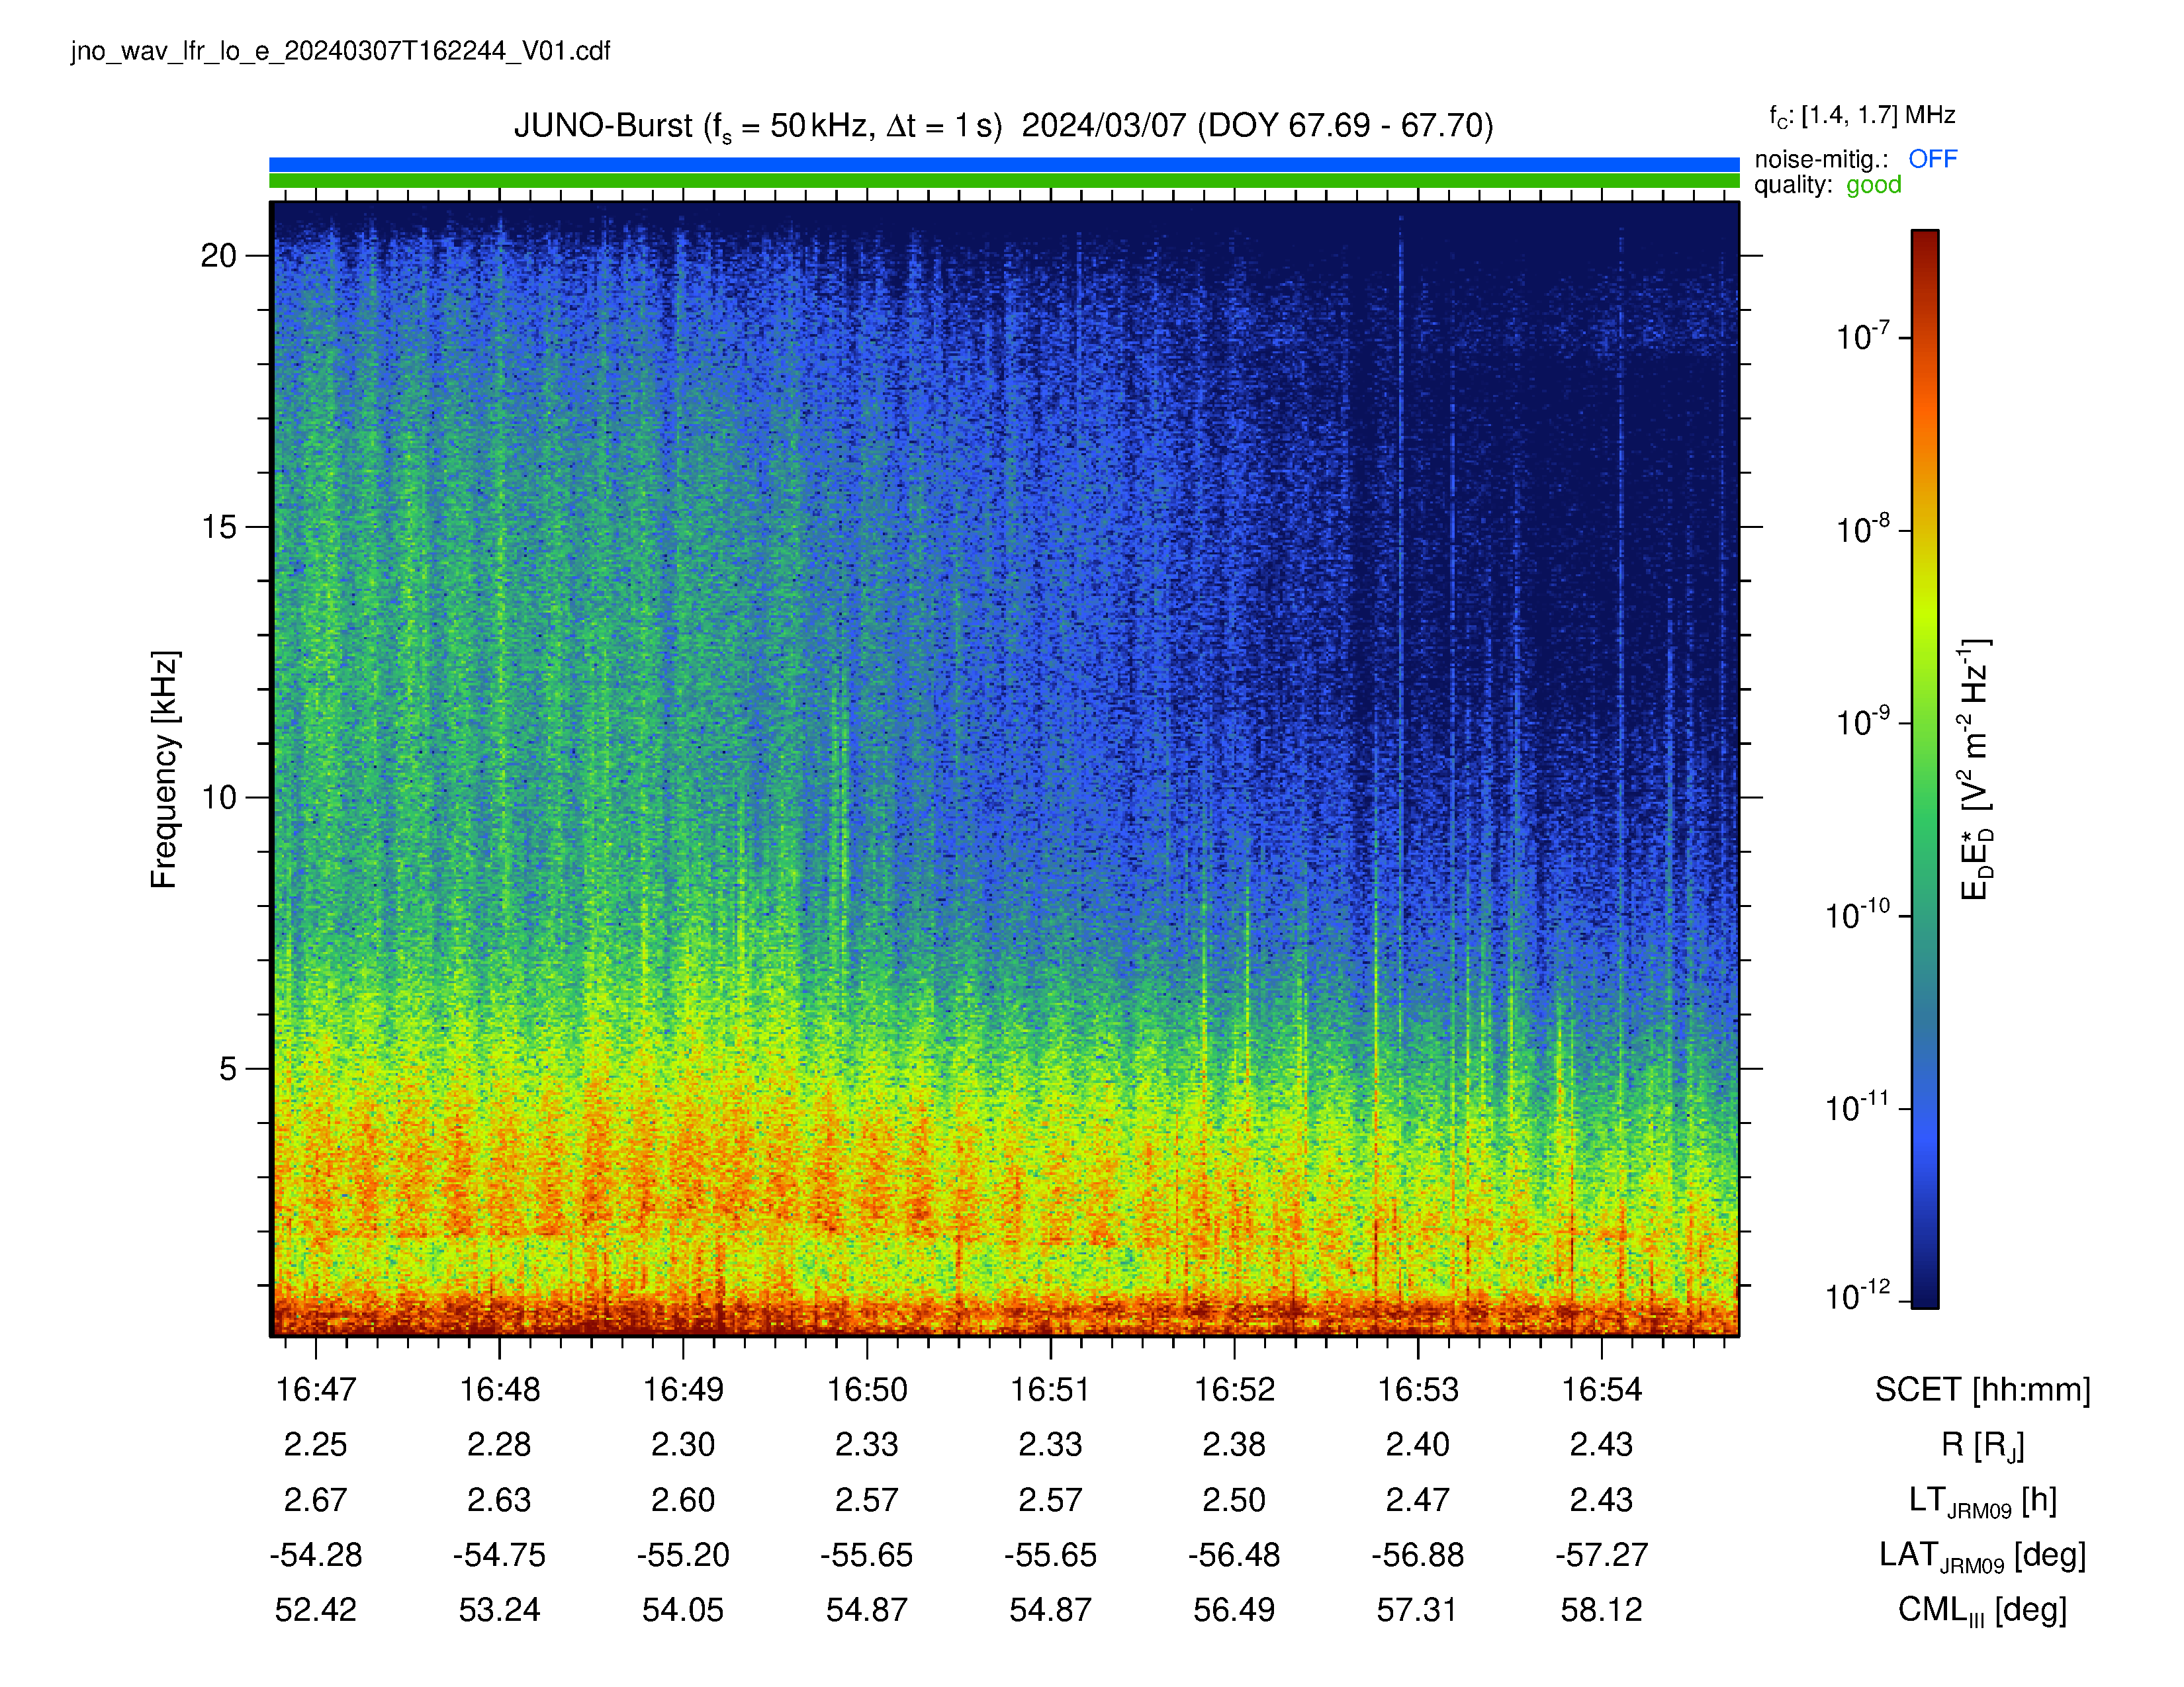Click the 10^-7 colorbar tick label
Viewport: 2184px width, 1687px height.
(1863, 336)
